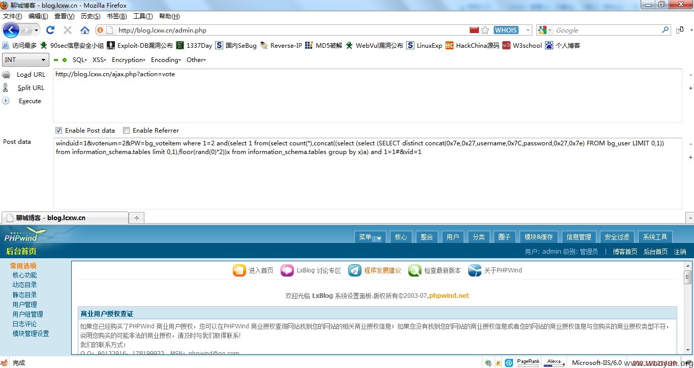The height and width of the screenshot is (368, 694).
Task: Open the 用户 admin tab
Action: 452,237
